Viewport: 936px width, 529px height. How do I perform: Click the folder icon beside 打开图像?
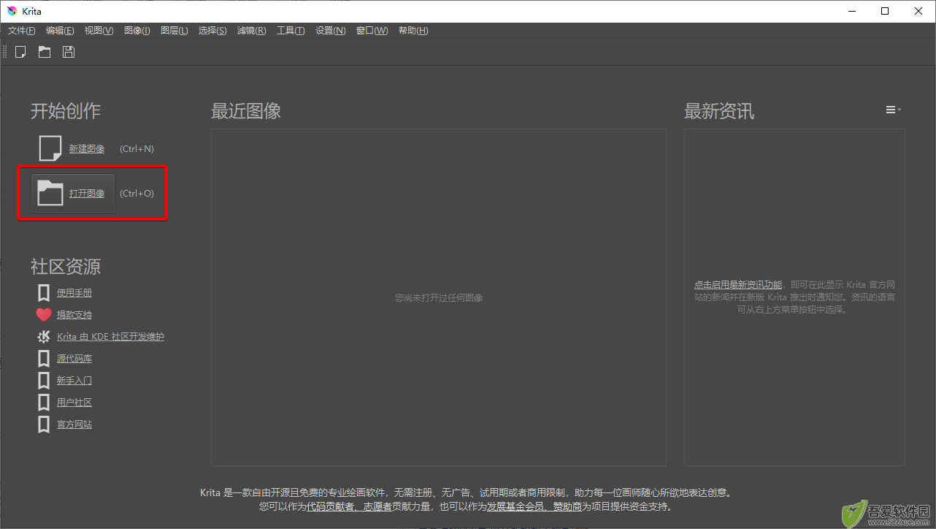(50, 194)
